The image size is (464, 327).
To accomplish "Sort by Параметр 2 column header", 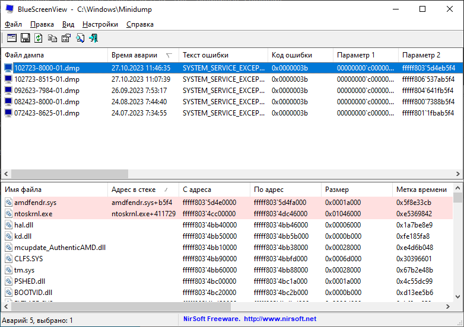I will click(431, 55).
